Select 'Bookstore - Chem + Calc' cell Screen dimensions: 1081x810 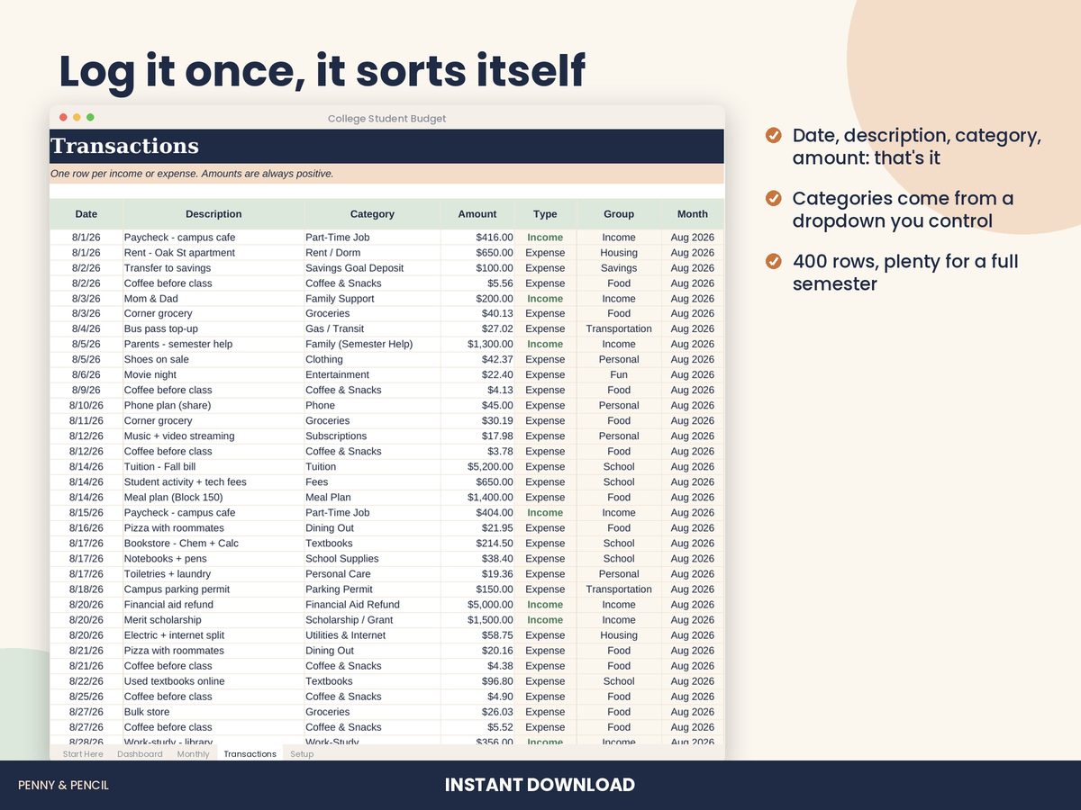[x=213, y=544]
